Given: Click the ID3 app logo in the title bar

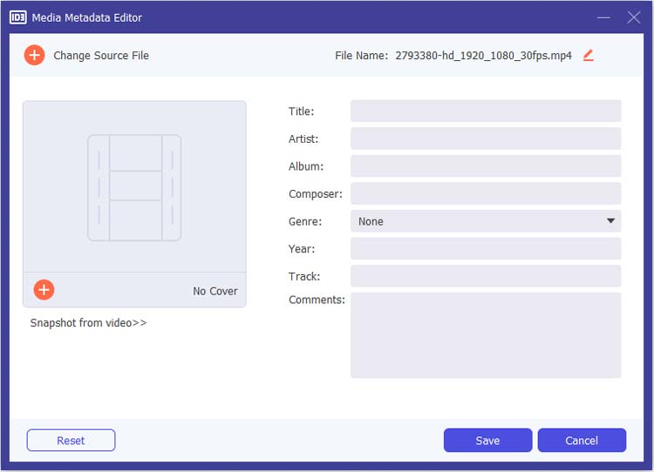Looking at the screenshot, I should tap(18, 17).
